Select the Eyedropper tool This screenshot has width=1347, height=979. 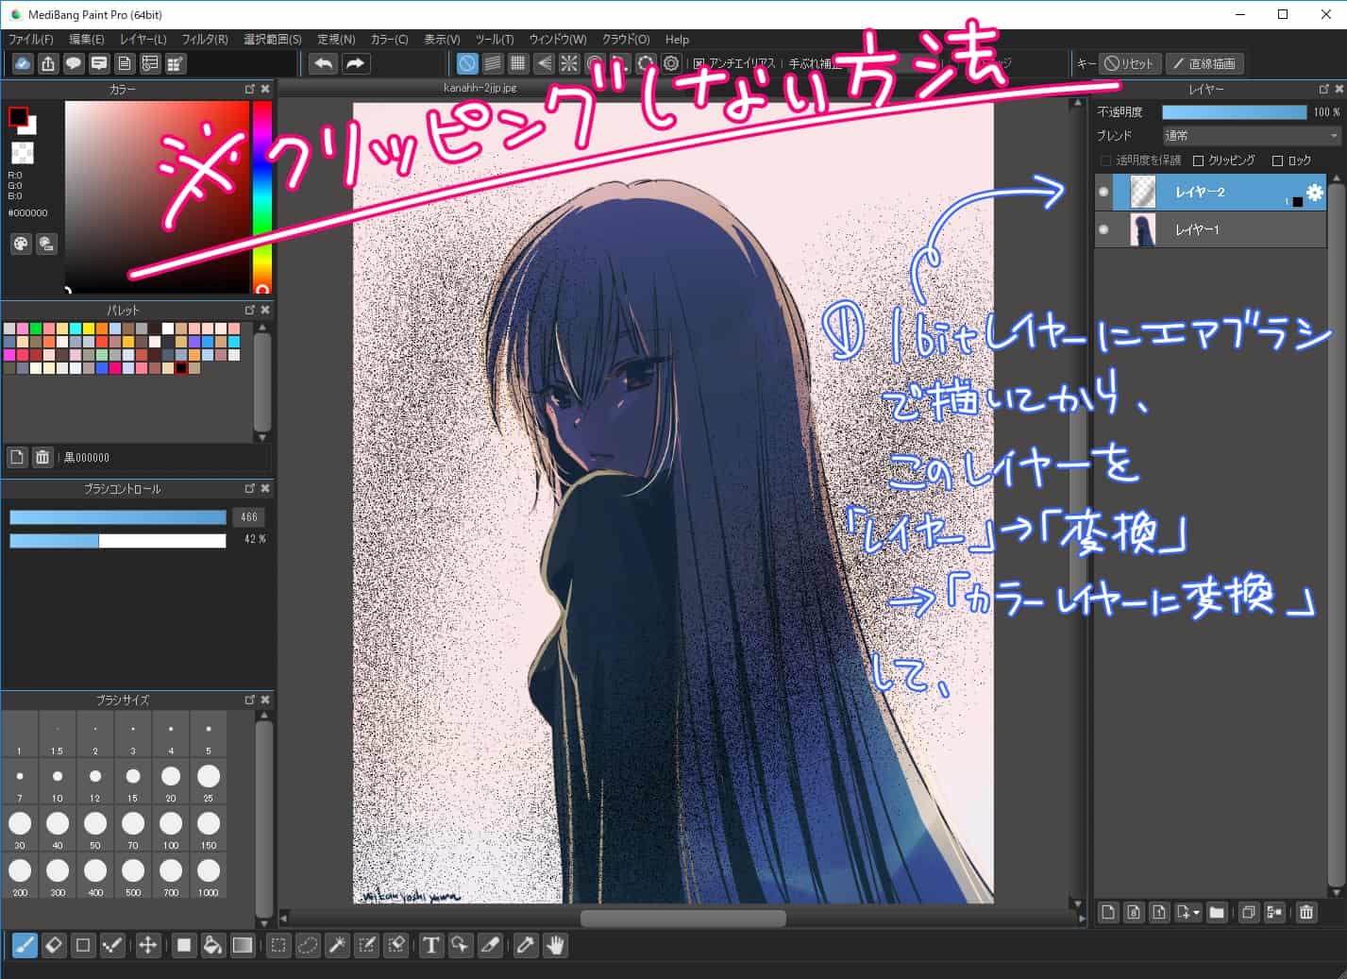[x=526, y=945]
